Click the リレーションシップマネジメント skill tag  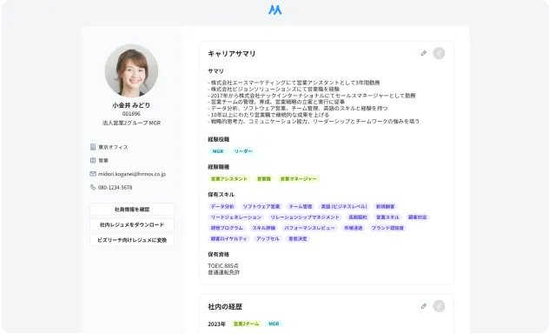point(305,217)
